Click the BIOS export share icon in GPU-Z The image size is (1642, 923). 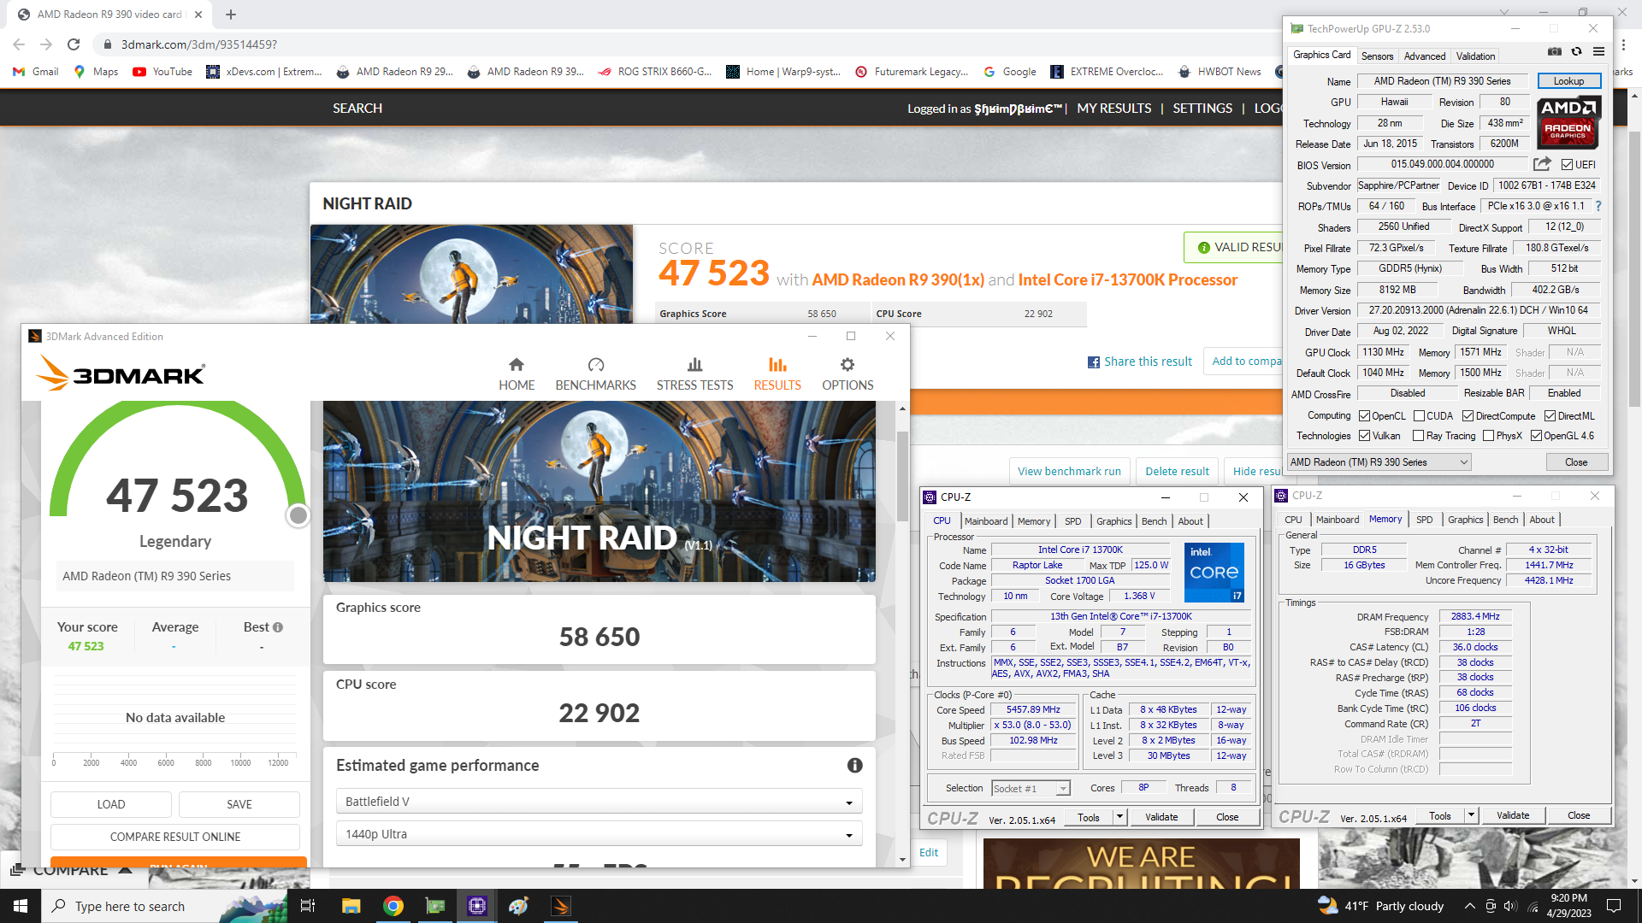click(1542, 164)
